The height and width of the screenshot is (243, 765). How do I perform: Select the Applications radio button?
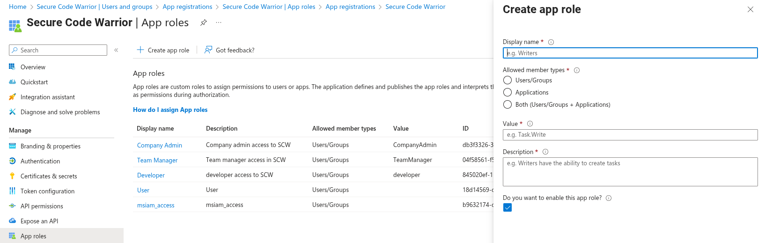[x=508, y=93]
